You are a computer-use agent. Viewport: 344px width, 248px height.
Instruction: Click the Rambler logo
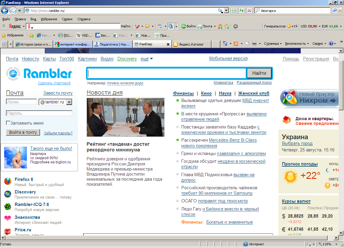[39, 74]
